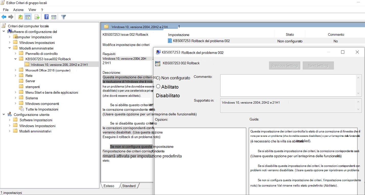Click the scroll icon beside Criteri del computer locale
Screen dimensions: 365x195
[x=4, y=26]
